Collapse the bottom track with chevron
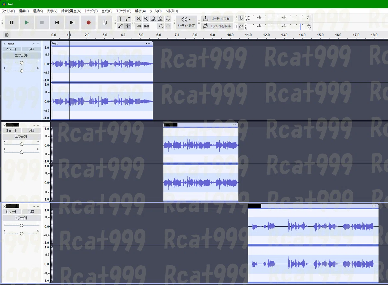The image size is (388, 285). [x=34, y=206]
